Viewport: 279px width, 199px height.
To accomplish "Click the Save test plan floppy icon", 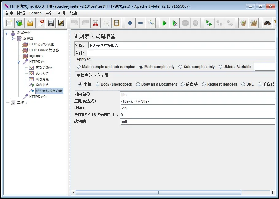I will [x=51, y=23].
